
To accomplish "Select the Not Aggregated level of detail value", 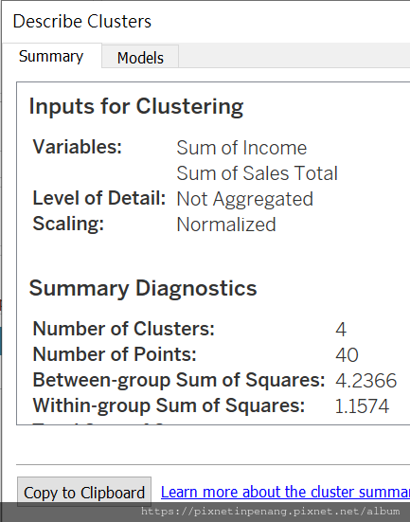I will pos(244,199).
